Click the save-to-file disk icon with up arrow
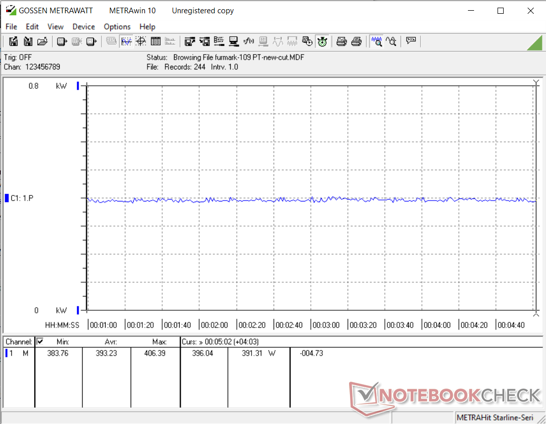This screenshot has width=546, height=424. [13, 41]
